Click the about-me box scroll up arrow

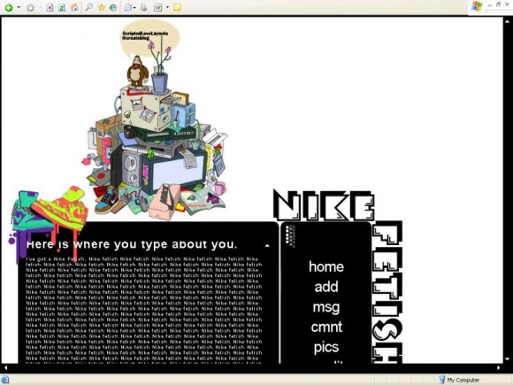pos(267,245)
